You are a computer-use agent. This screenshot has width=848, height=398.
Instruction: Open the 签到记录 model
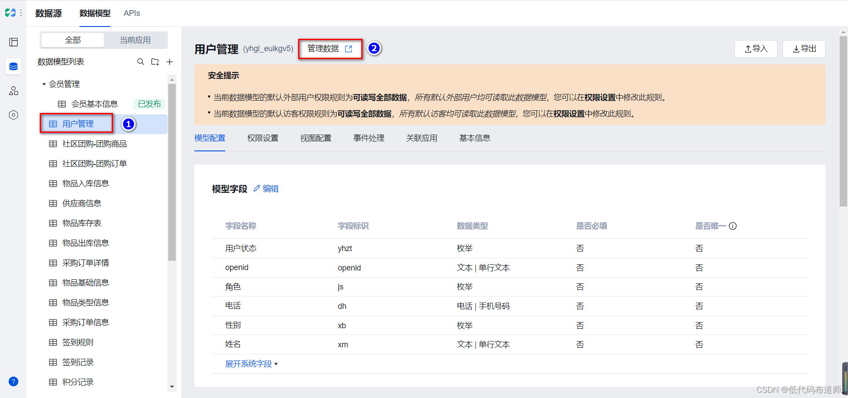pyautogui.click(x=78, y=362)
